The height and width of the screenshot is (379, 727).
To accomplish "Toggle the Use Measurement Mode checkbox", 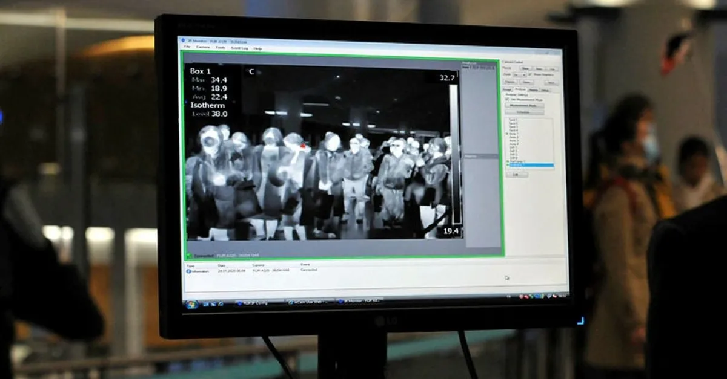I will pyautogui.click(x=507, y=99).
